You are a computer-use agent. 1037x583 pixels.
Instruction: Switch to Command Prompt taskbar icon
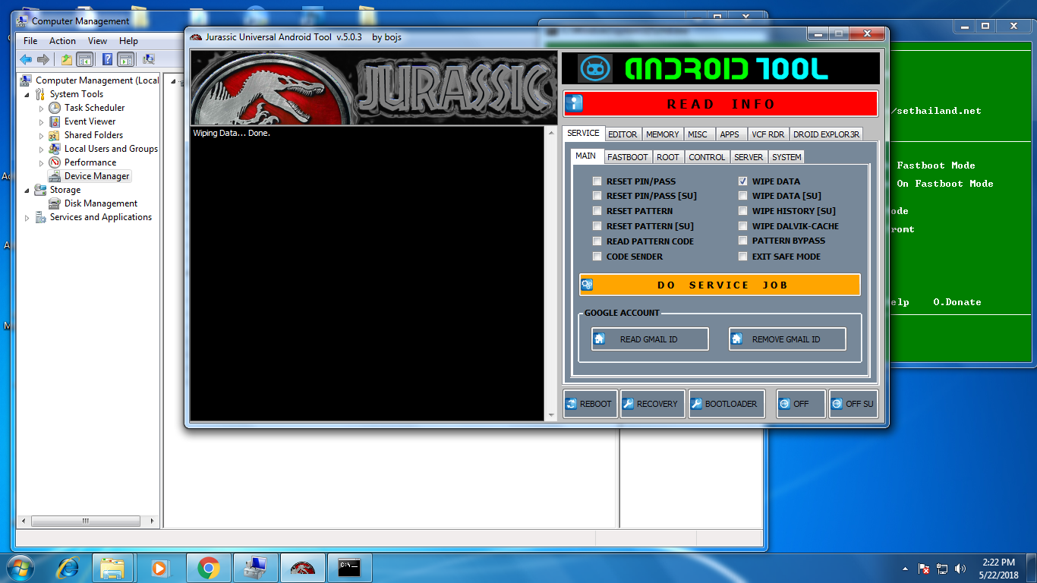pyautogui.click(x=349, y=568)
